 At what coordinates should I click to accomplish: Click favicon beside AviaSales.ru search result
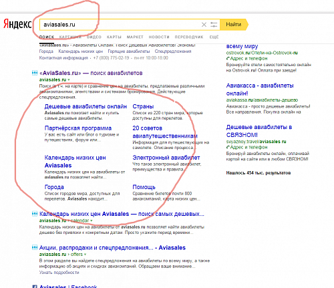35,73
